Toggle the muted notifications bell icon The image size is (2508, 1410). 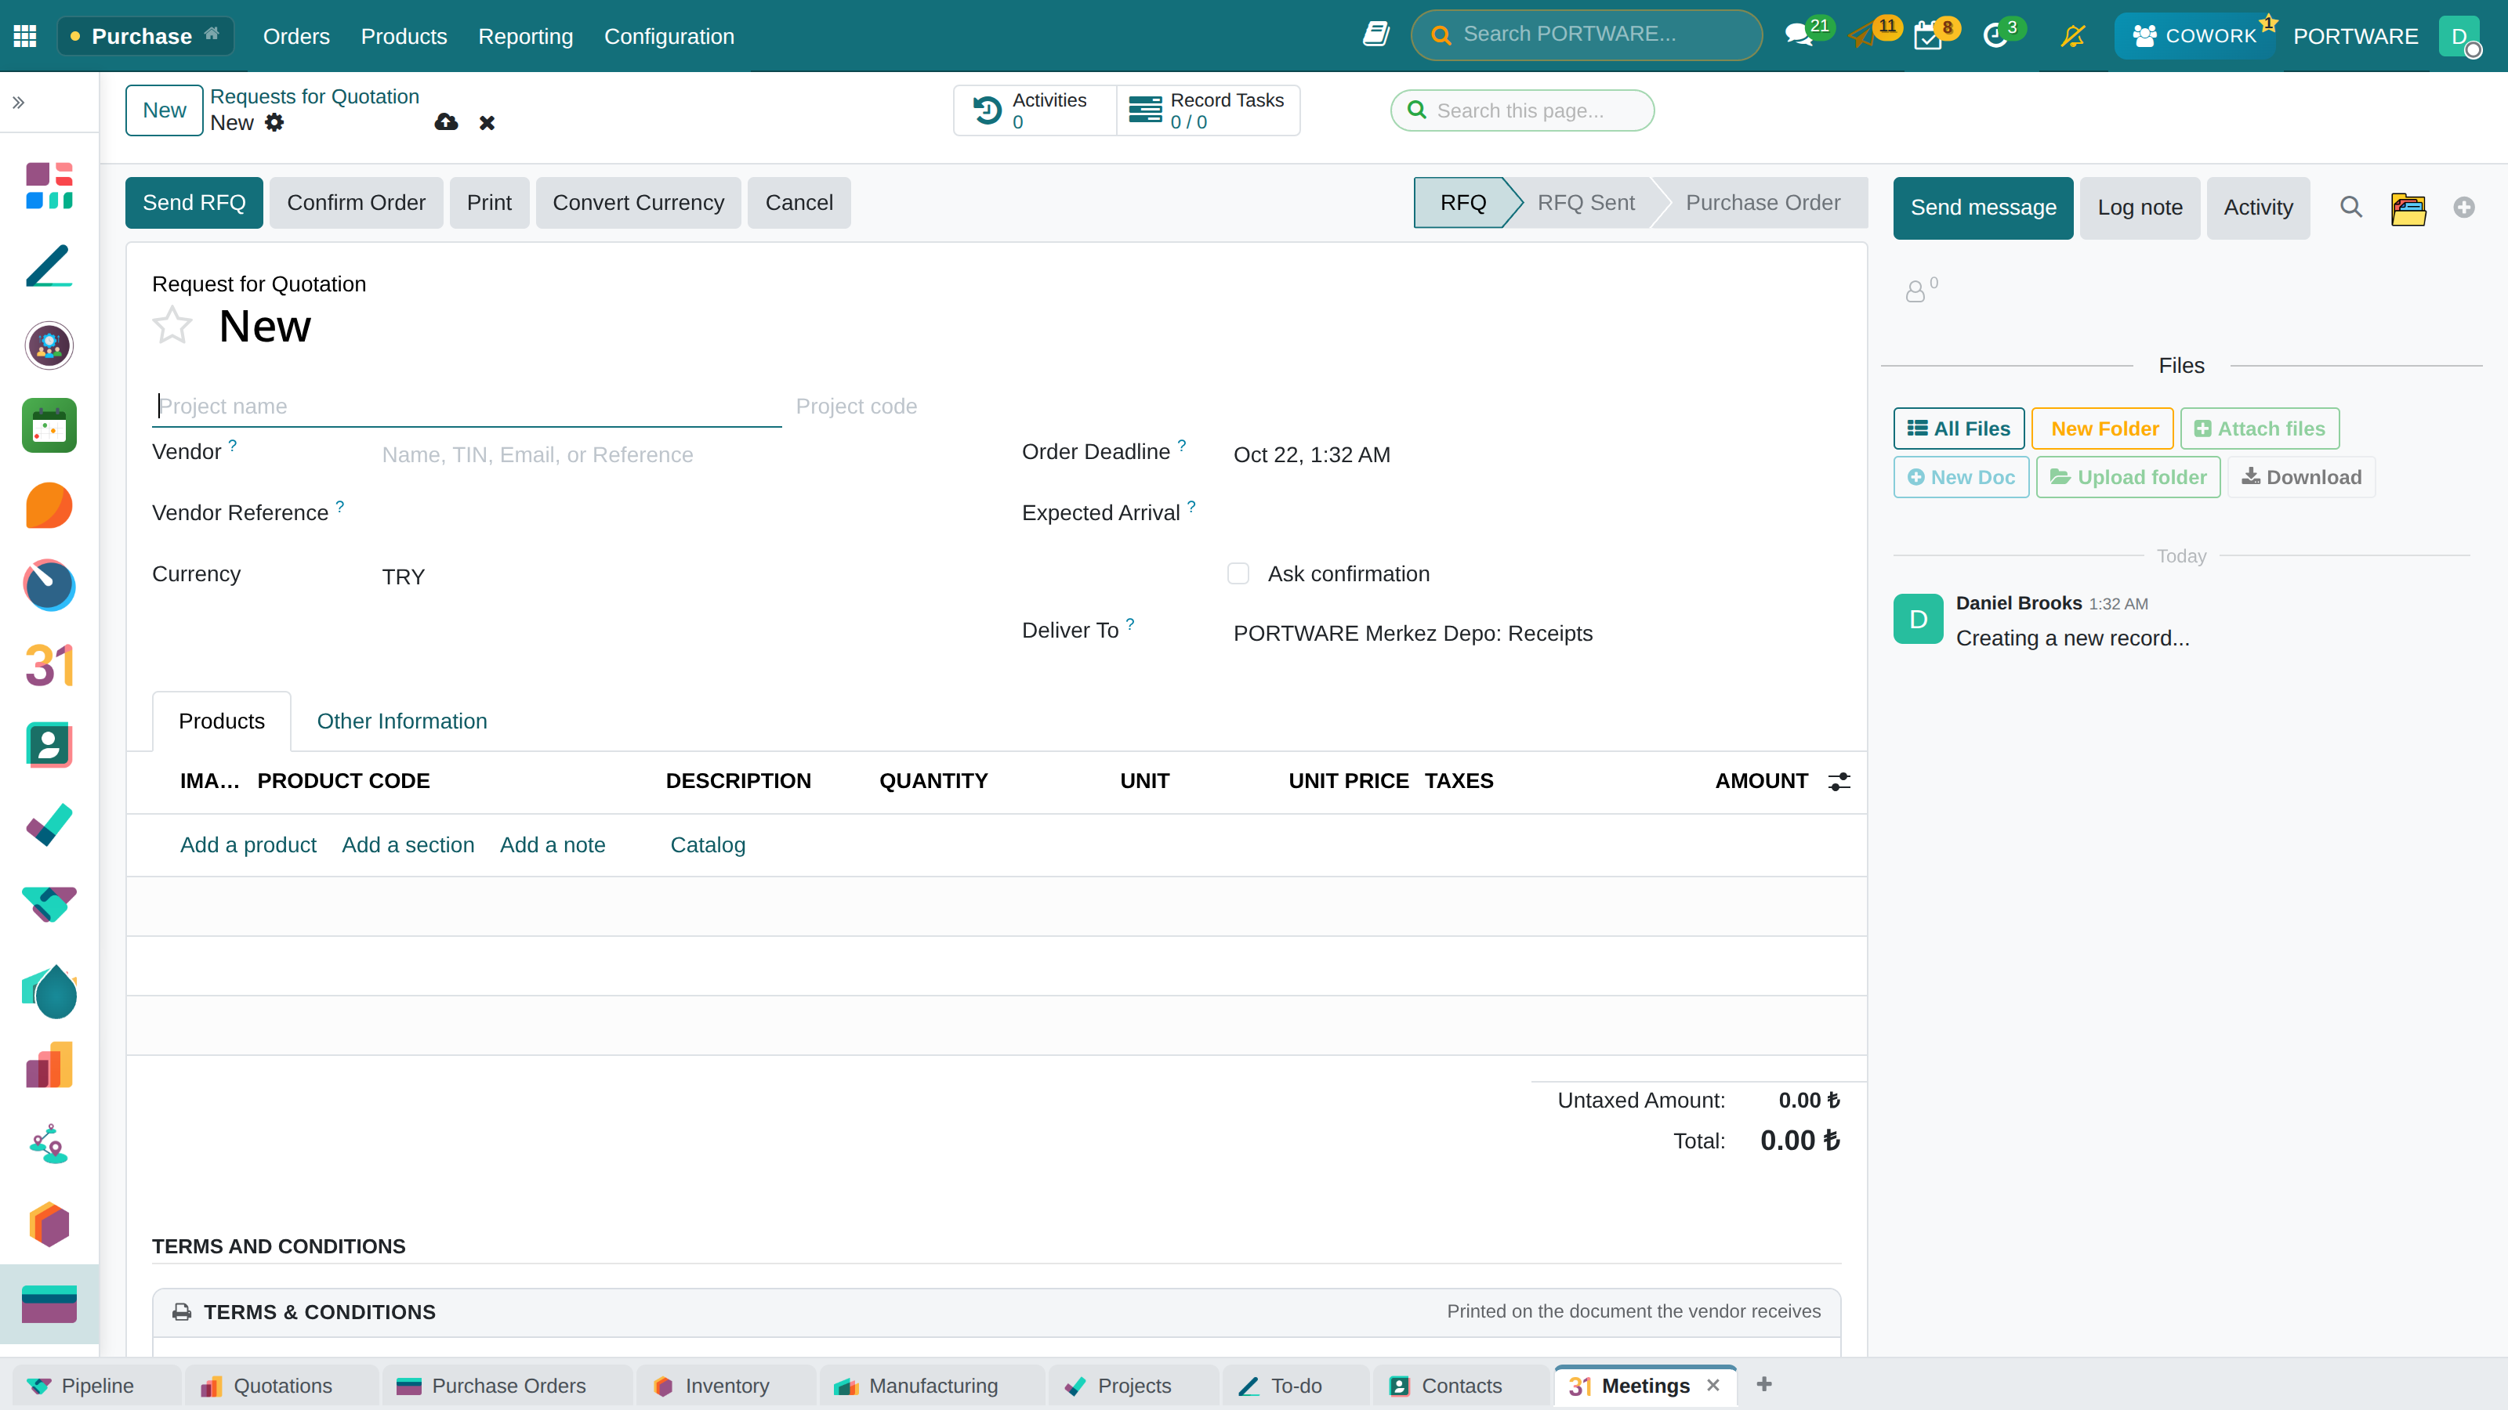click(x=2073, y=36)
